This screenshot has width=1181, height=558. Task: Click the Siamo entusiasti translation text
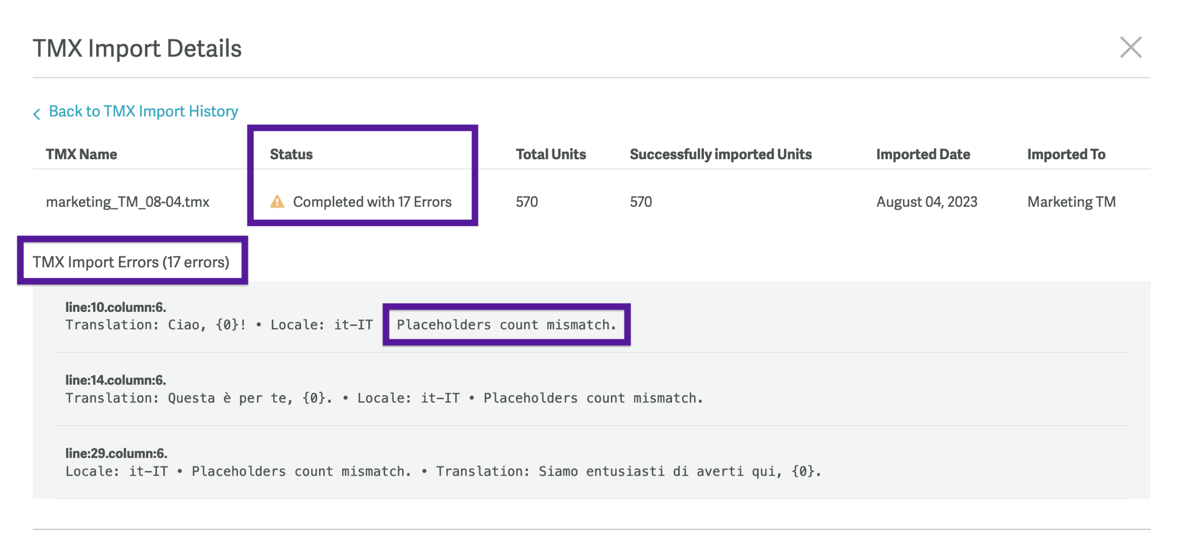tap(628, 472)
